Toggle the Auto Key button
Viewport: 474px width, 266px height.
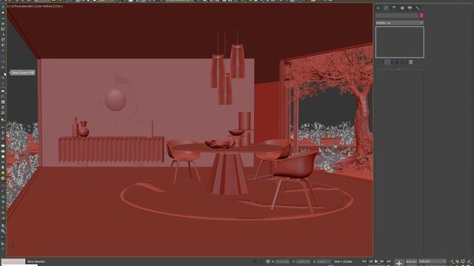(411, 262)
